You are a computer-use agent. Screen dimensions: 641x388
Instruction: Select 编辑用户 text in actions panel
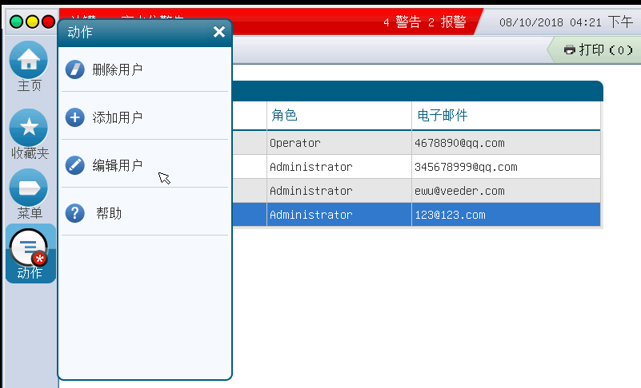(x=118, y=165)
